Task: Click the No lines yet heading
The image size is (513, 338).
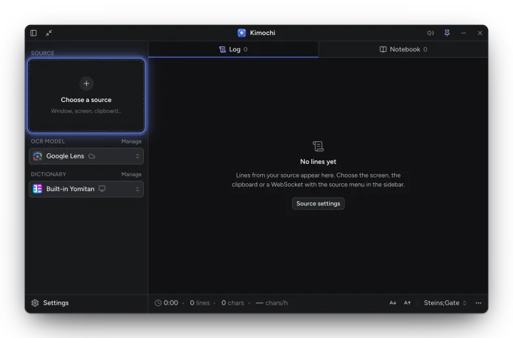Action: pyautogui.click(x=318, y=162)
